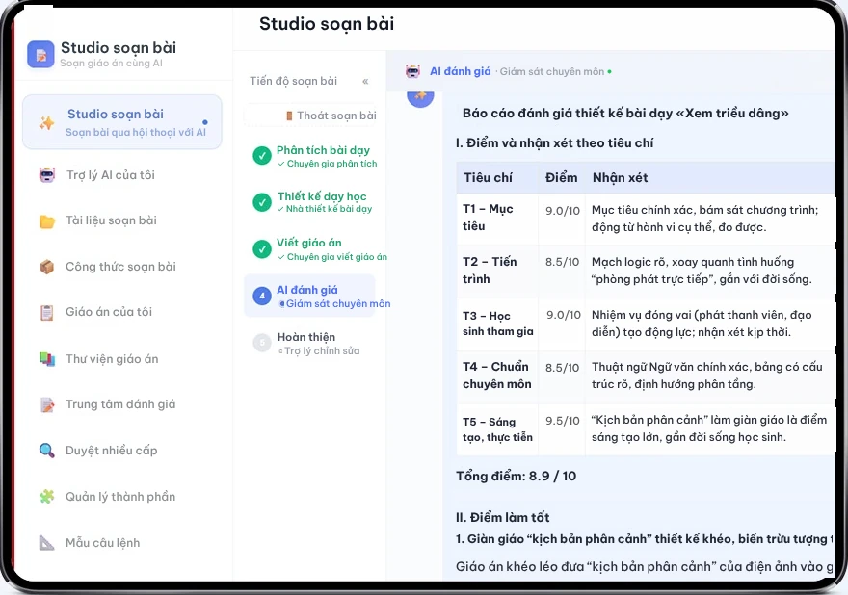The width and height of the screenshot is (848, 595).
Task: Go to Thư viện giáo án
Action: 112,359
